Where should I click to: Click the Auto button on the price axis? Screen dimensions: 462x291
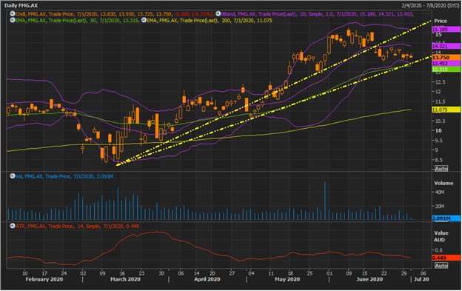441,169
